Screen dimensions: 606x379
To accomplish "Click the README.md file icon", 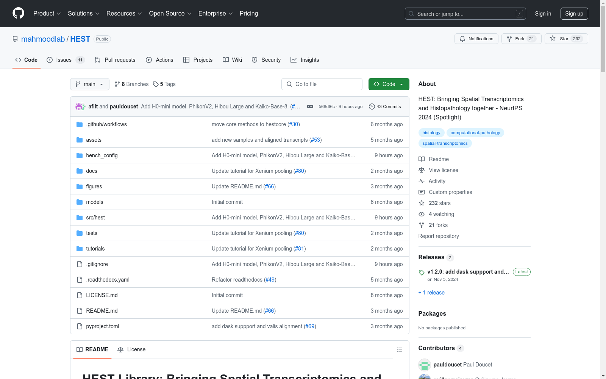I will [x=80, y=311].
